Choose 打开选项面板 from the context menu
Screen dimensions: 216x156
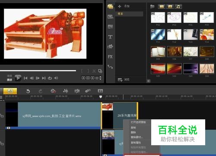pos(138,122)
